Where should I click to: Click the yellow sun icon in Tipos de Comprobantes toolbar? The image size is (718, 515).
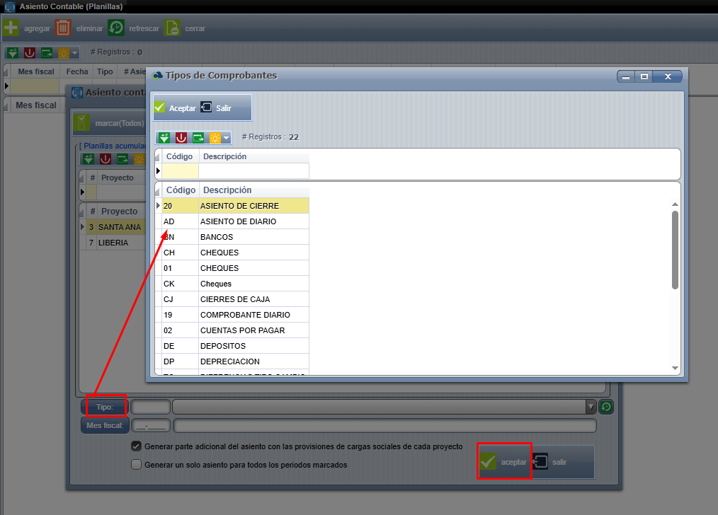[x=215, y=138]
